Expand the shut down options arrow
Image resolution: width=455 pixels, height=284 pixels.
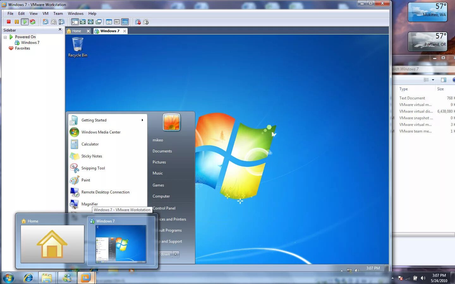(x=176, y=254)
